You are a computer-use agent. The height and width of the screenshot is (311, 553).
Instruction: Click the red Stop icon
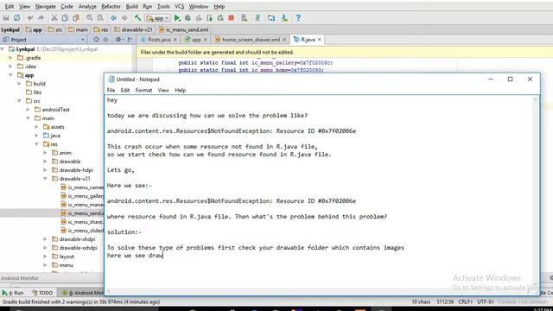231,18
